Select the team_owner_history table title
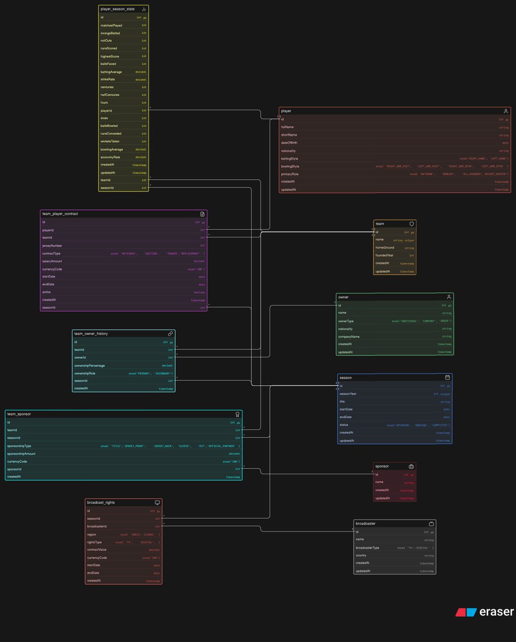The image size is (516, 642). coord(91,333)
